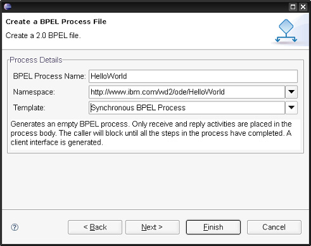Click the 'Namespace:' label

pyautogui.click(x=34, y=92)
